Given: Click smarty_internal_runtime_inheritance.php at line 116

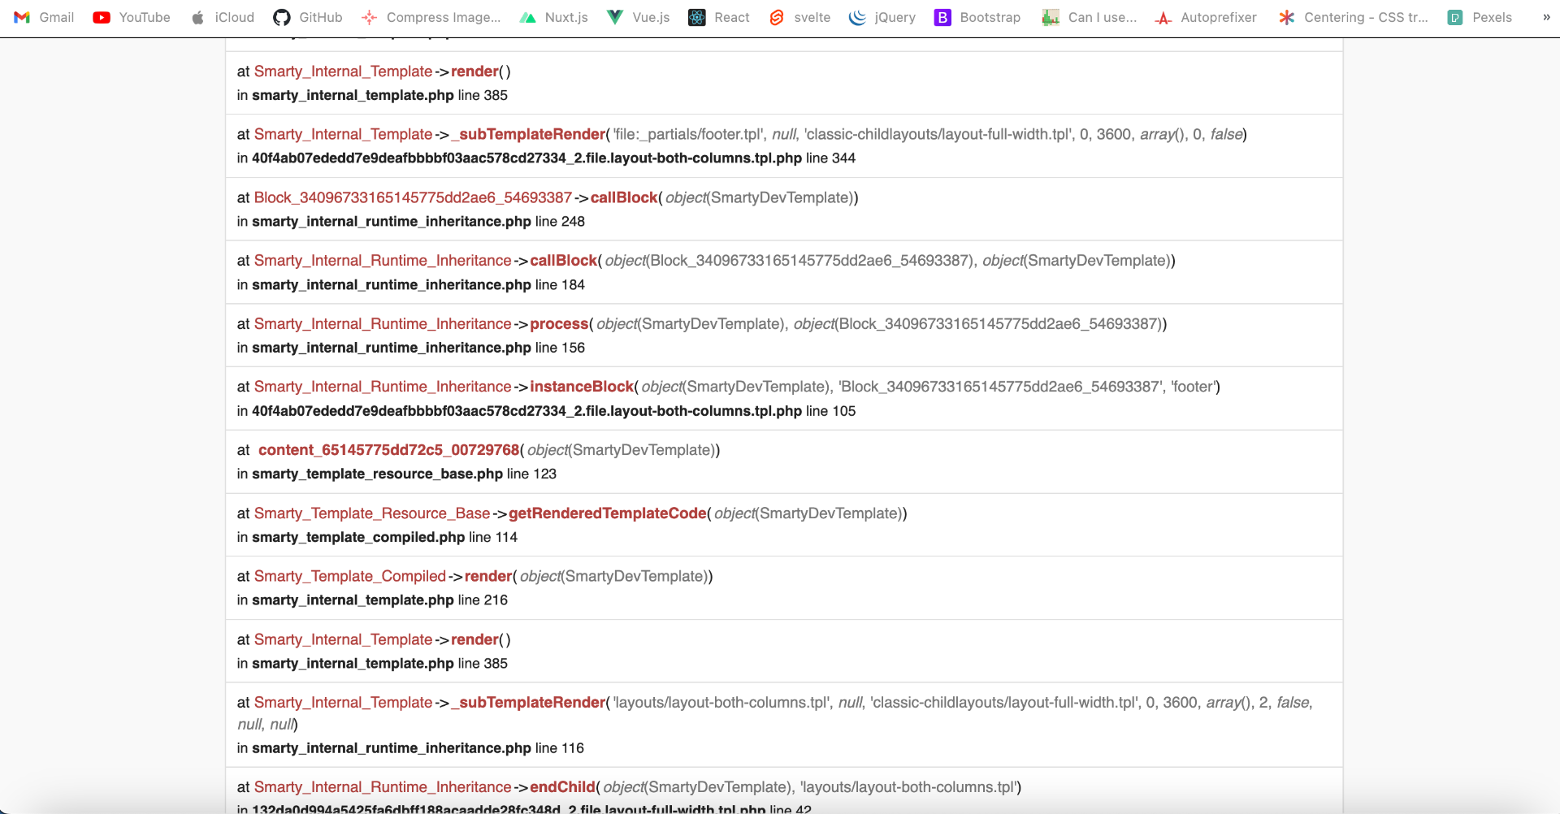Looking at the screenshot, I should click(x=392, y=748).
